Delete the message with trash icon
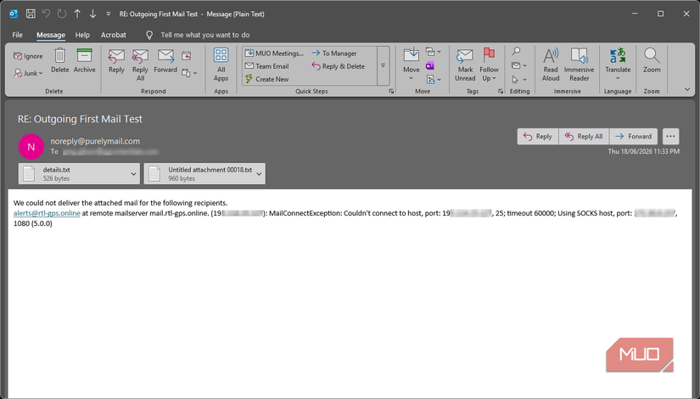 60,61
